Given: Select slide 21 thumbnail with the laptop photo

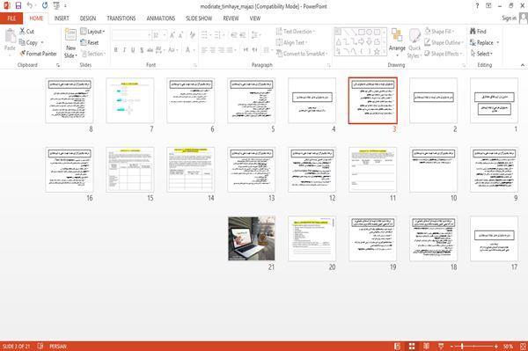Looking at the screenshot, I should (252, 238).
